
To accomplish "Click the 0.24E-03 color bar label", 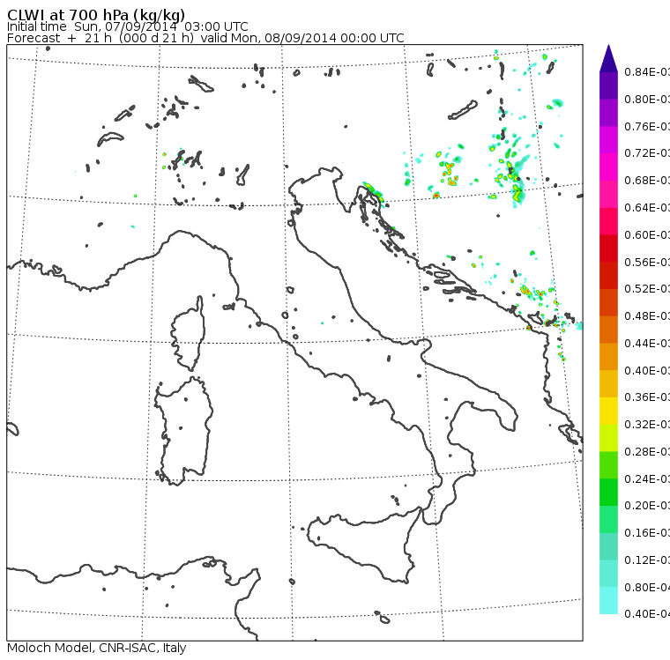I will tap(647, 478).
